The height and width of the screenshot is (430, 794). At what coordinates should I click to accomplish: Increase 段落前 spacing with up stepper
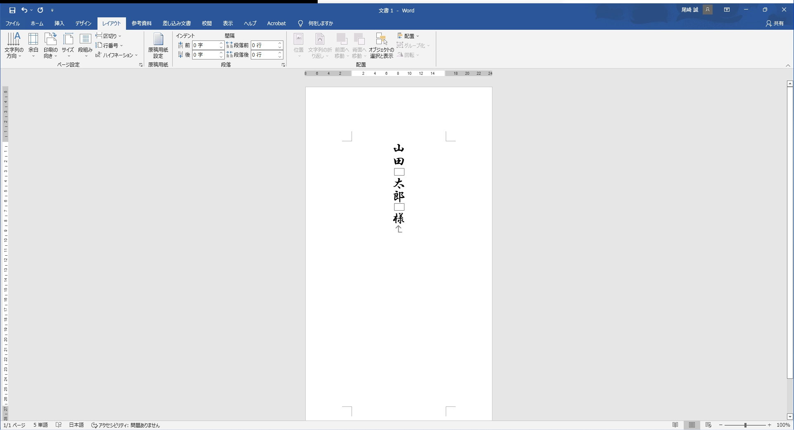281,43
